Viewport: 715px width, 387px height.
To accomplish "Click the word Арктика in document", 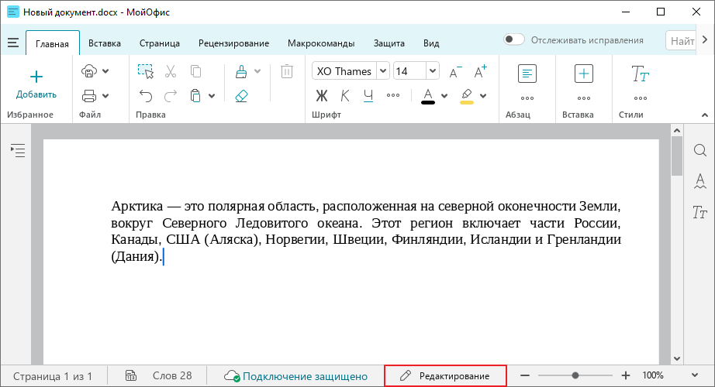I will tap(137, 206).
